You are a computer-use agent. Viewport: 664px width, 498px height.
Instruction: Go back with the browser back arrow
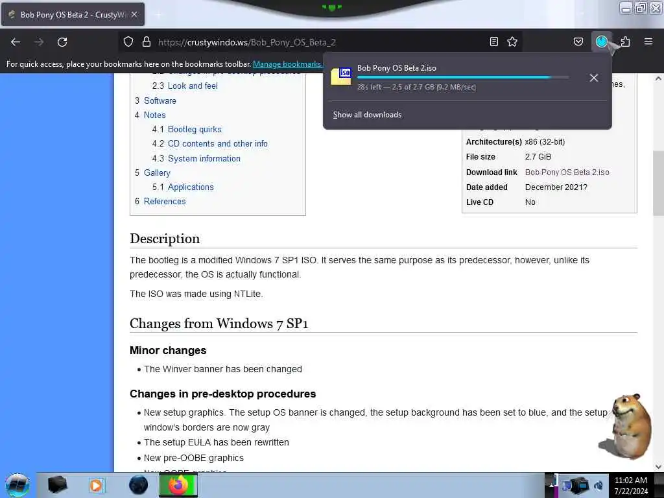16,42
